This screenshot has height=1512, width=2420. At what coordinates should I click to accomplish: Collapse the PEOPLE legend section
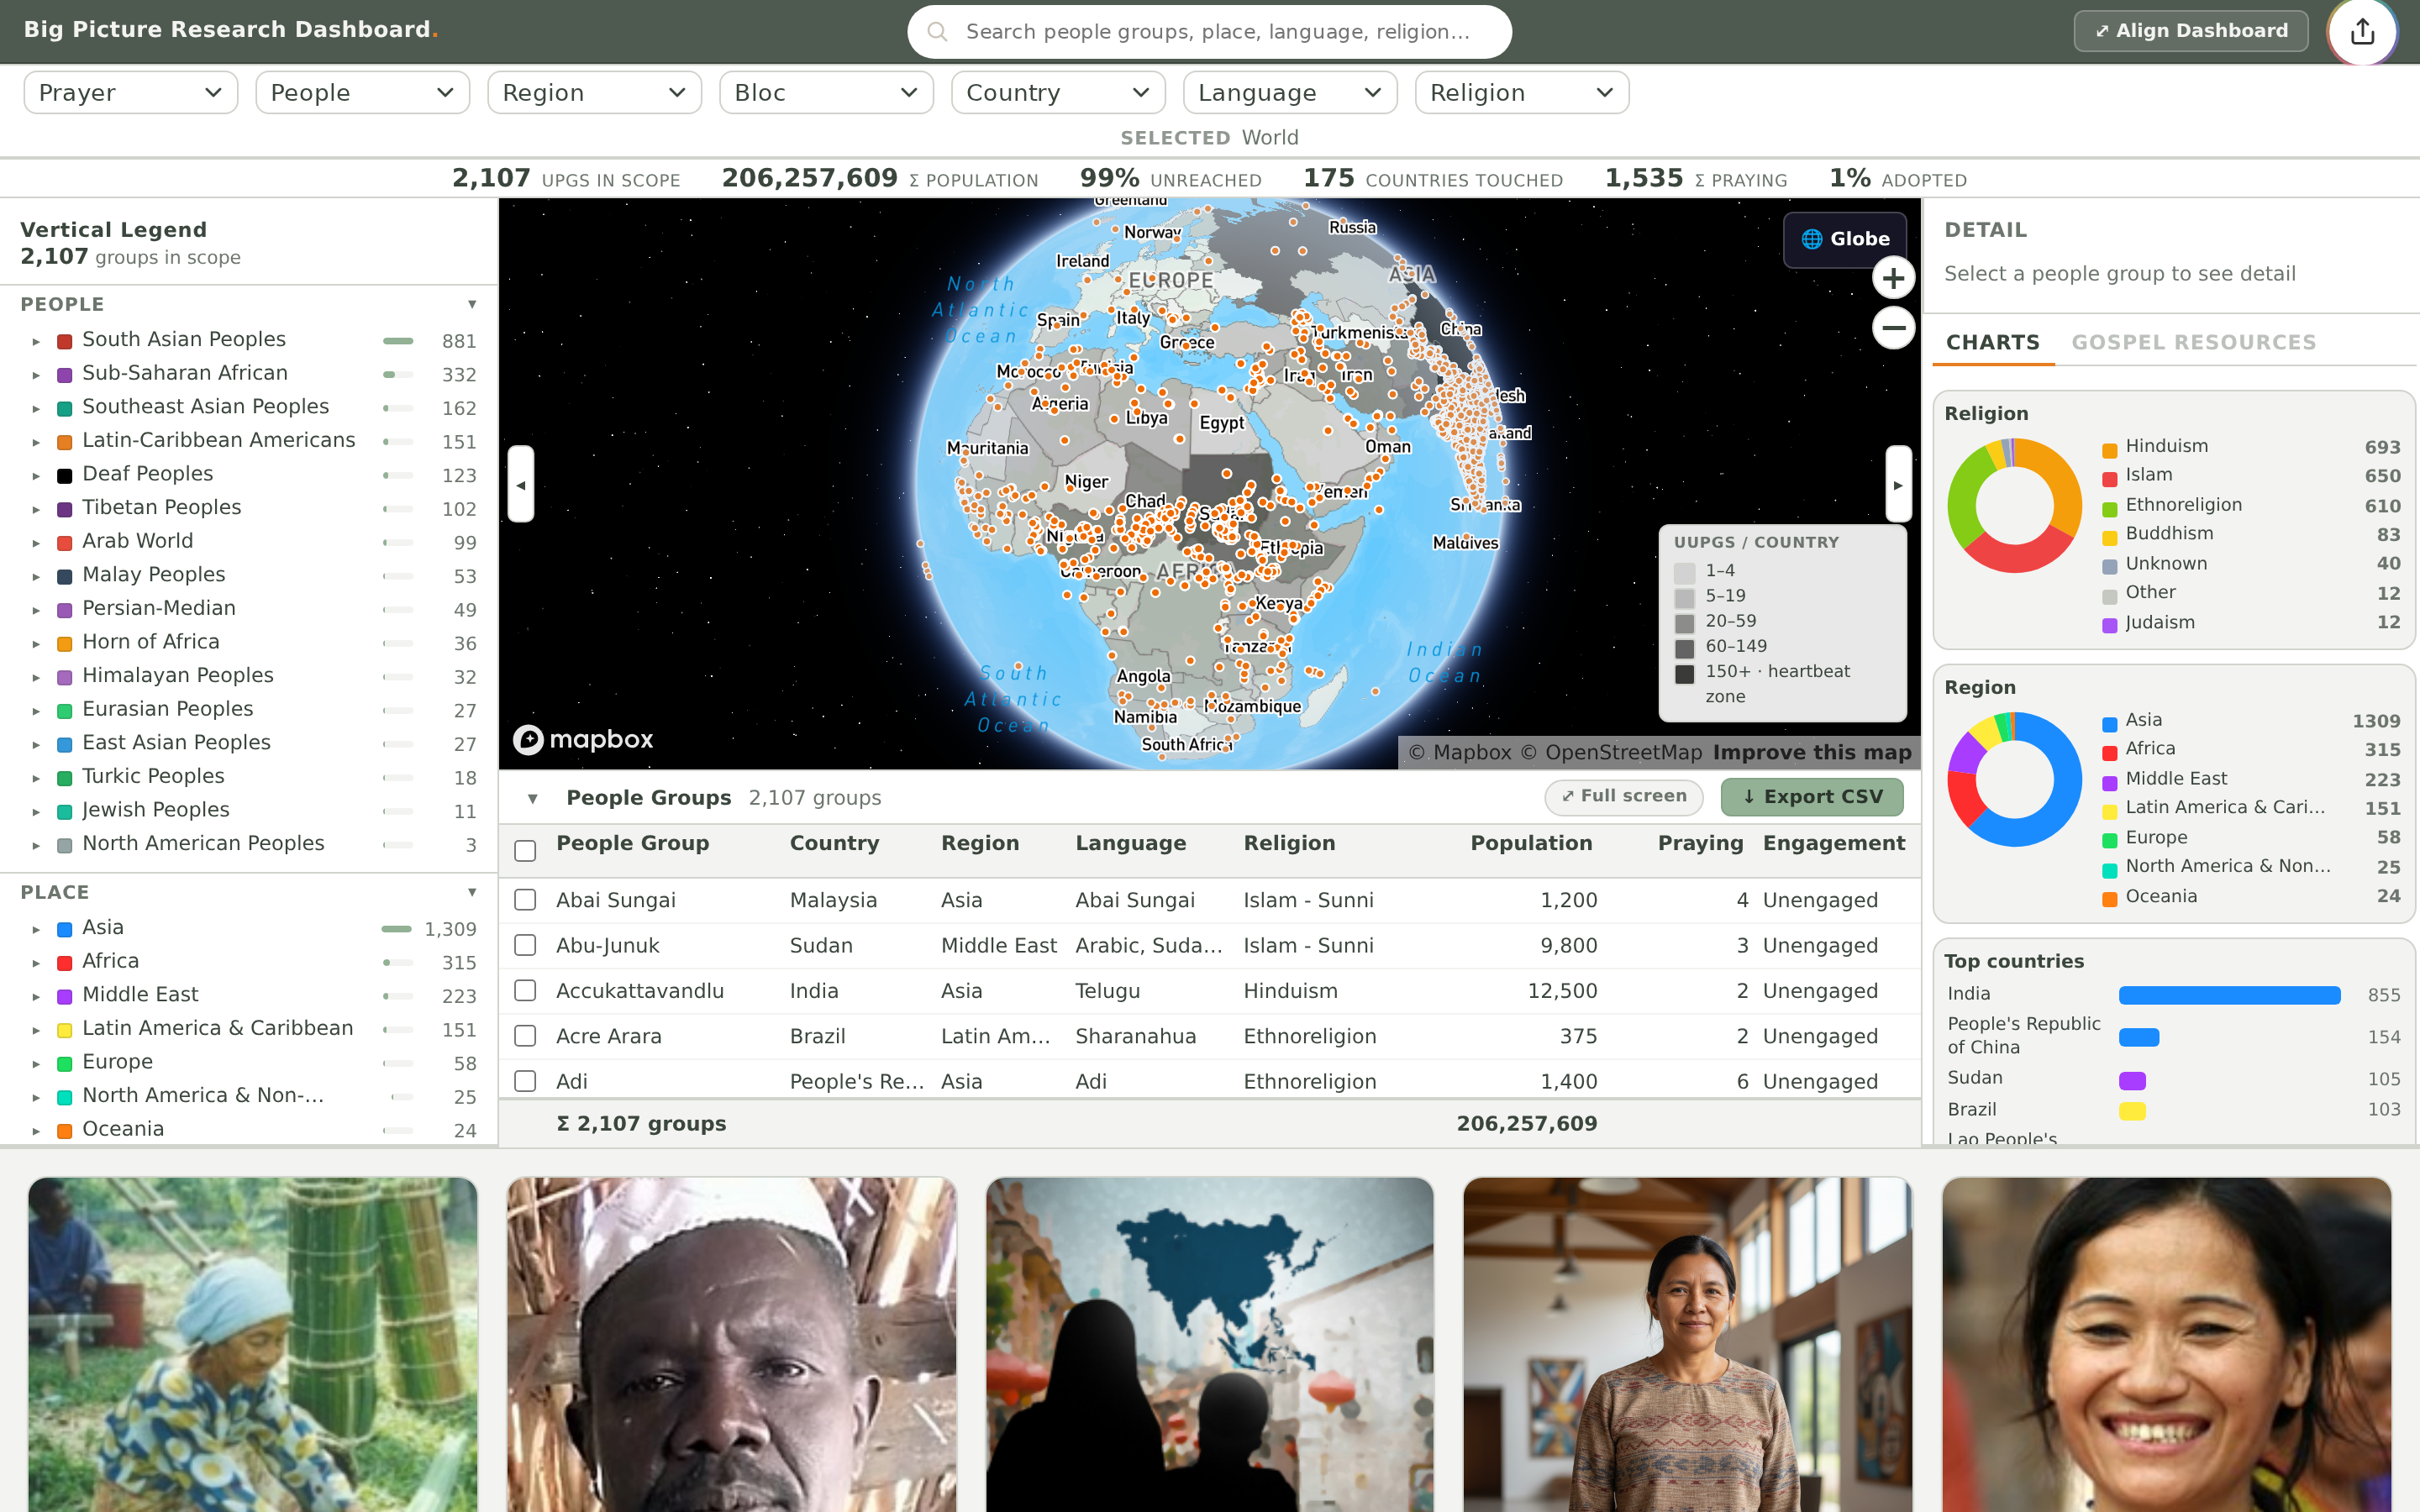tap(472, 304)
